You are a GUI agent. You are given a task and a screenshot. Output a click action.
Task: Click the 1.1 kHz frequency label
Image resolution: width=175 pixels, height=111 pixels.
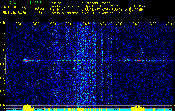click(2, 36)
